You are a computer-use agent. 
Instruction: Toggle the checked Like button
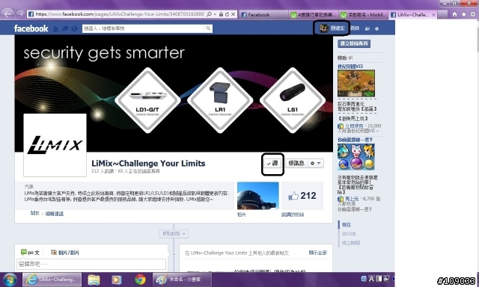pos(272,164)
